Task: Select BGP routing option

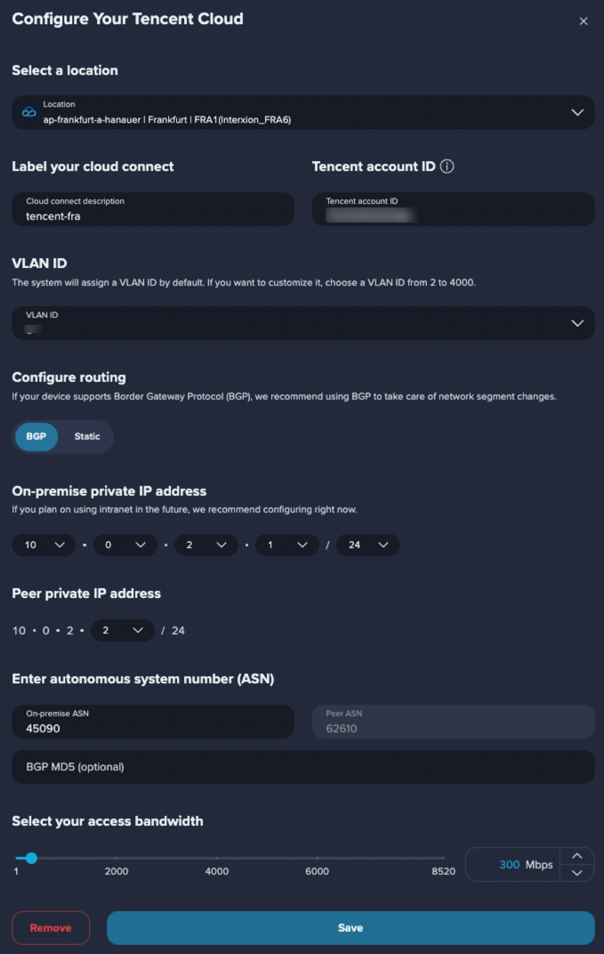Action: coord(36,437)
